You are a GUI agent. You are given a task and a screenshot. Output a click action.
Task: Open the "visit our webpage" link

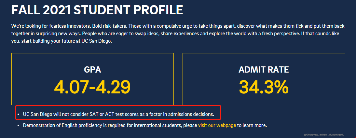(217, 125)
